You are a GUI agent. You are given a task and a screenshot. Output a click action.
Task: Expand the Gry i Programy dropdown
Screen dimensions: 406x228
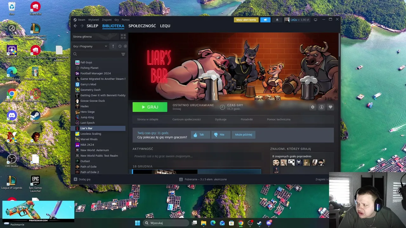(90, 46)
